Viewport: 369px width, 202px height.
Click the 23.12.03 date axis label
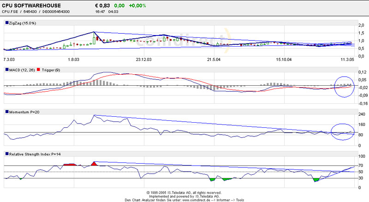pyautogui.click(x=143, y=59)
